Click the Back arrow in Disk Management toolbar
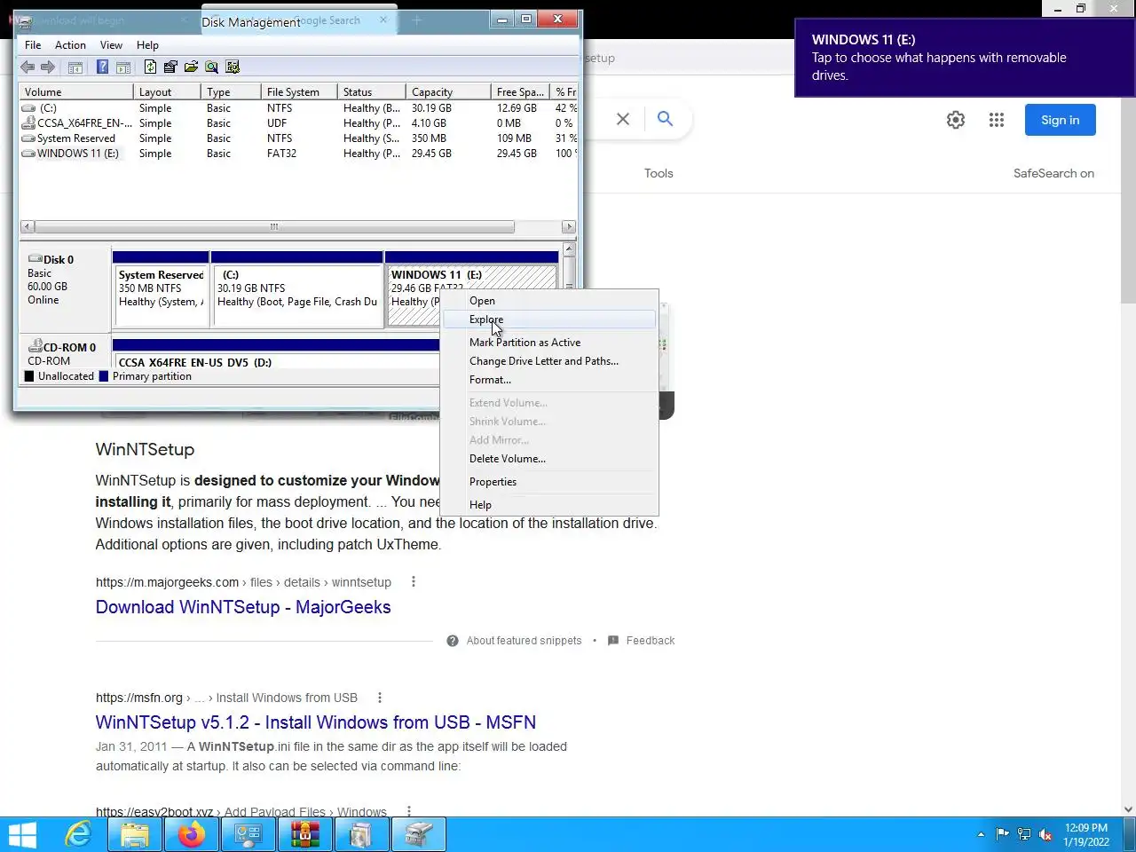Image resolution: width=1136 pixels, height=852 pixels. pyautogui.click(x=28, y=67)
